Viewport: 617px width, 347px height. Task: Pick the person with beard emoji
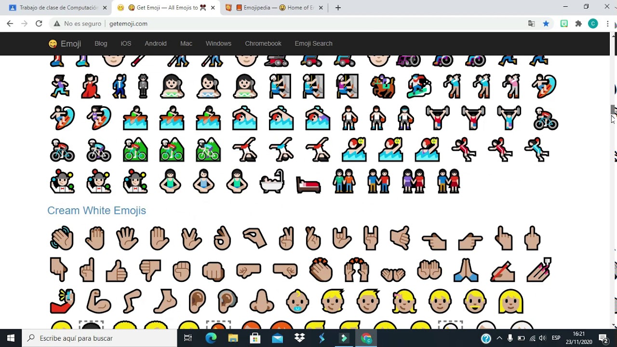(x=475, y=302)
